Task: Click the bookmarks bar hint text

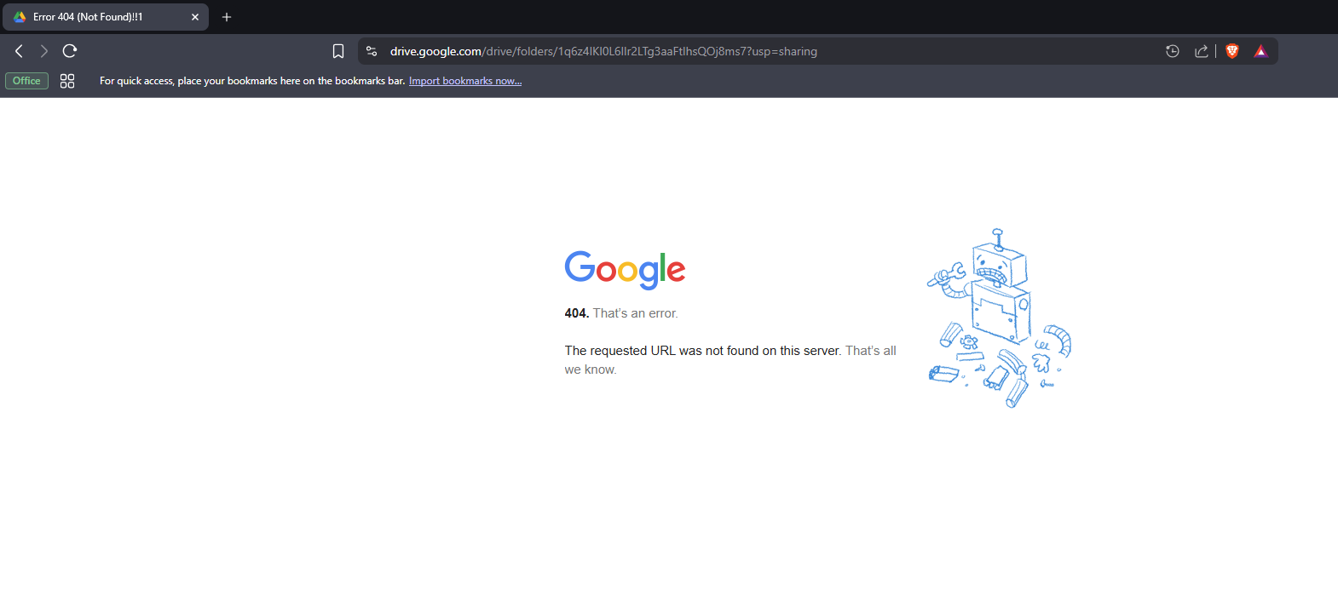Action: (252, 81)
